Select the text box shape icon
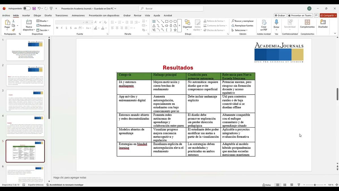 coord(154,22)
